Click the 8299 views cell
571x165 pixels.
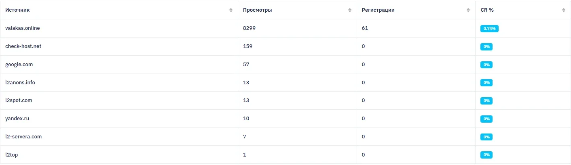coord(249,28)
